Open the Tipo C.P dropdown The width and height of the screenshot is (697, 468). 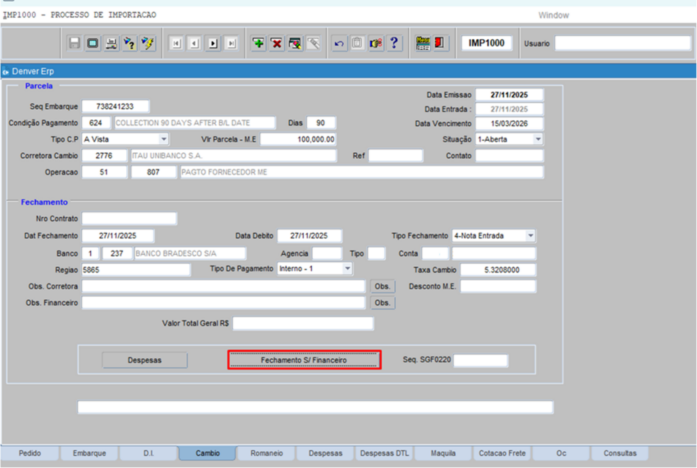(x=164, y=139)
